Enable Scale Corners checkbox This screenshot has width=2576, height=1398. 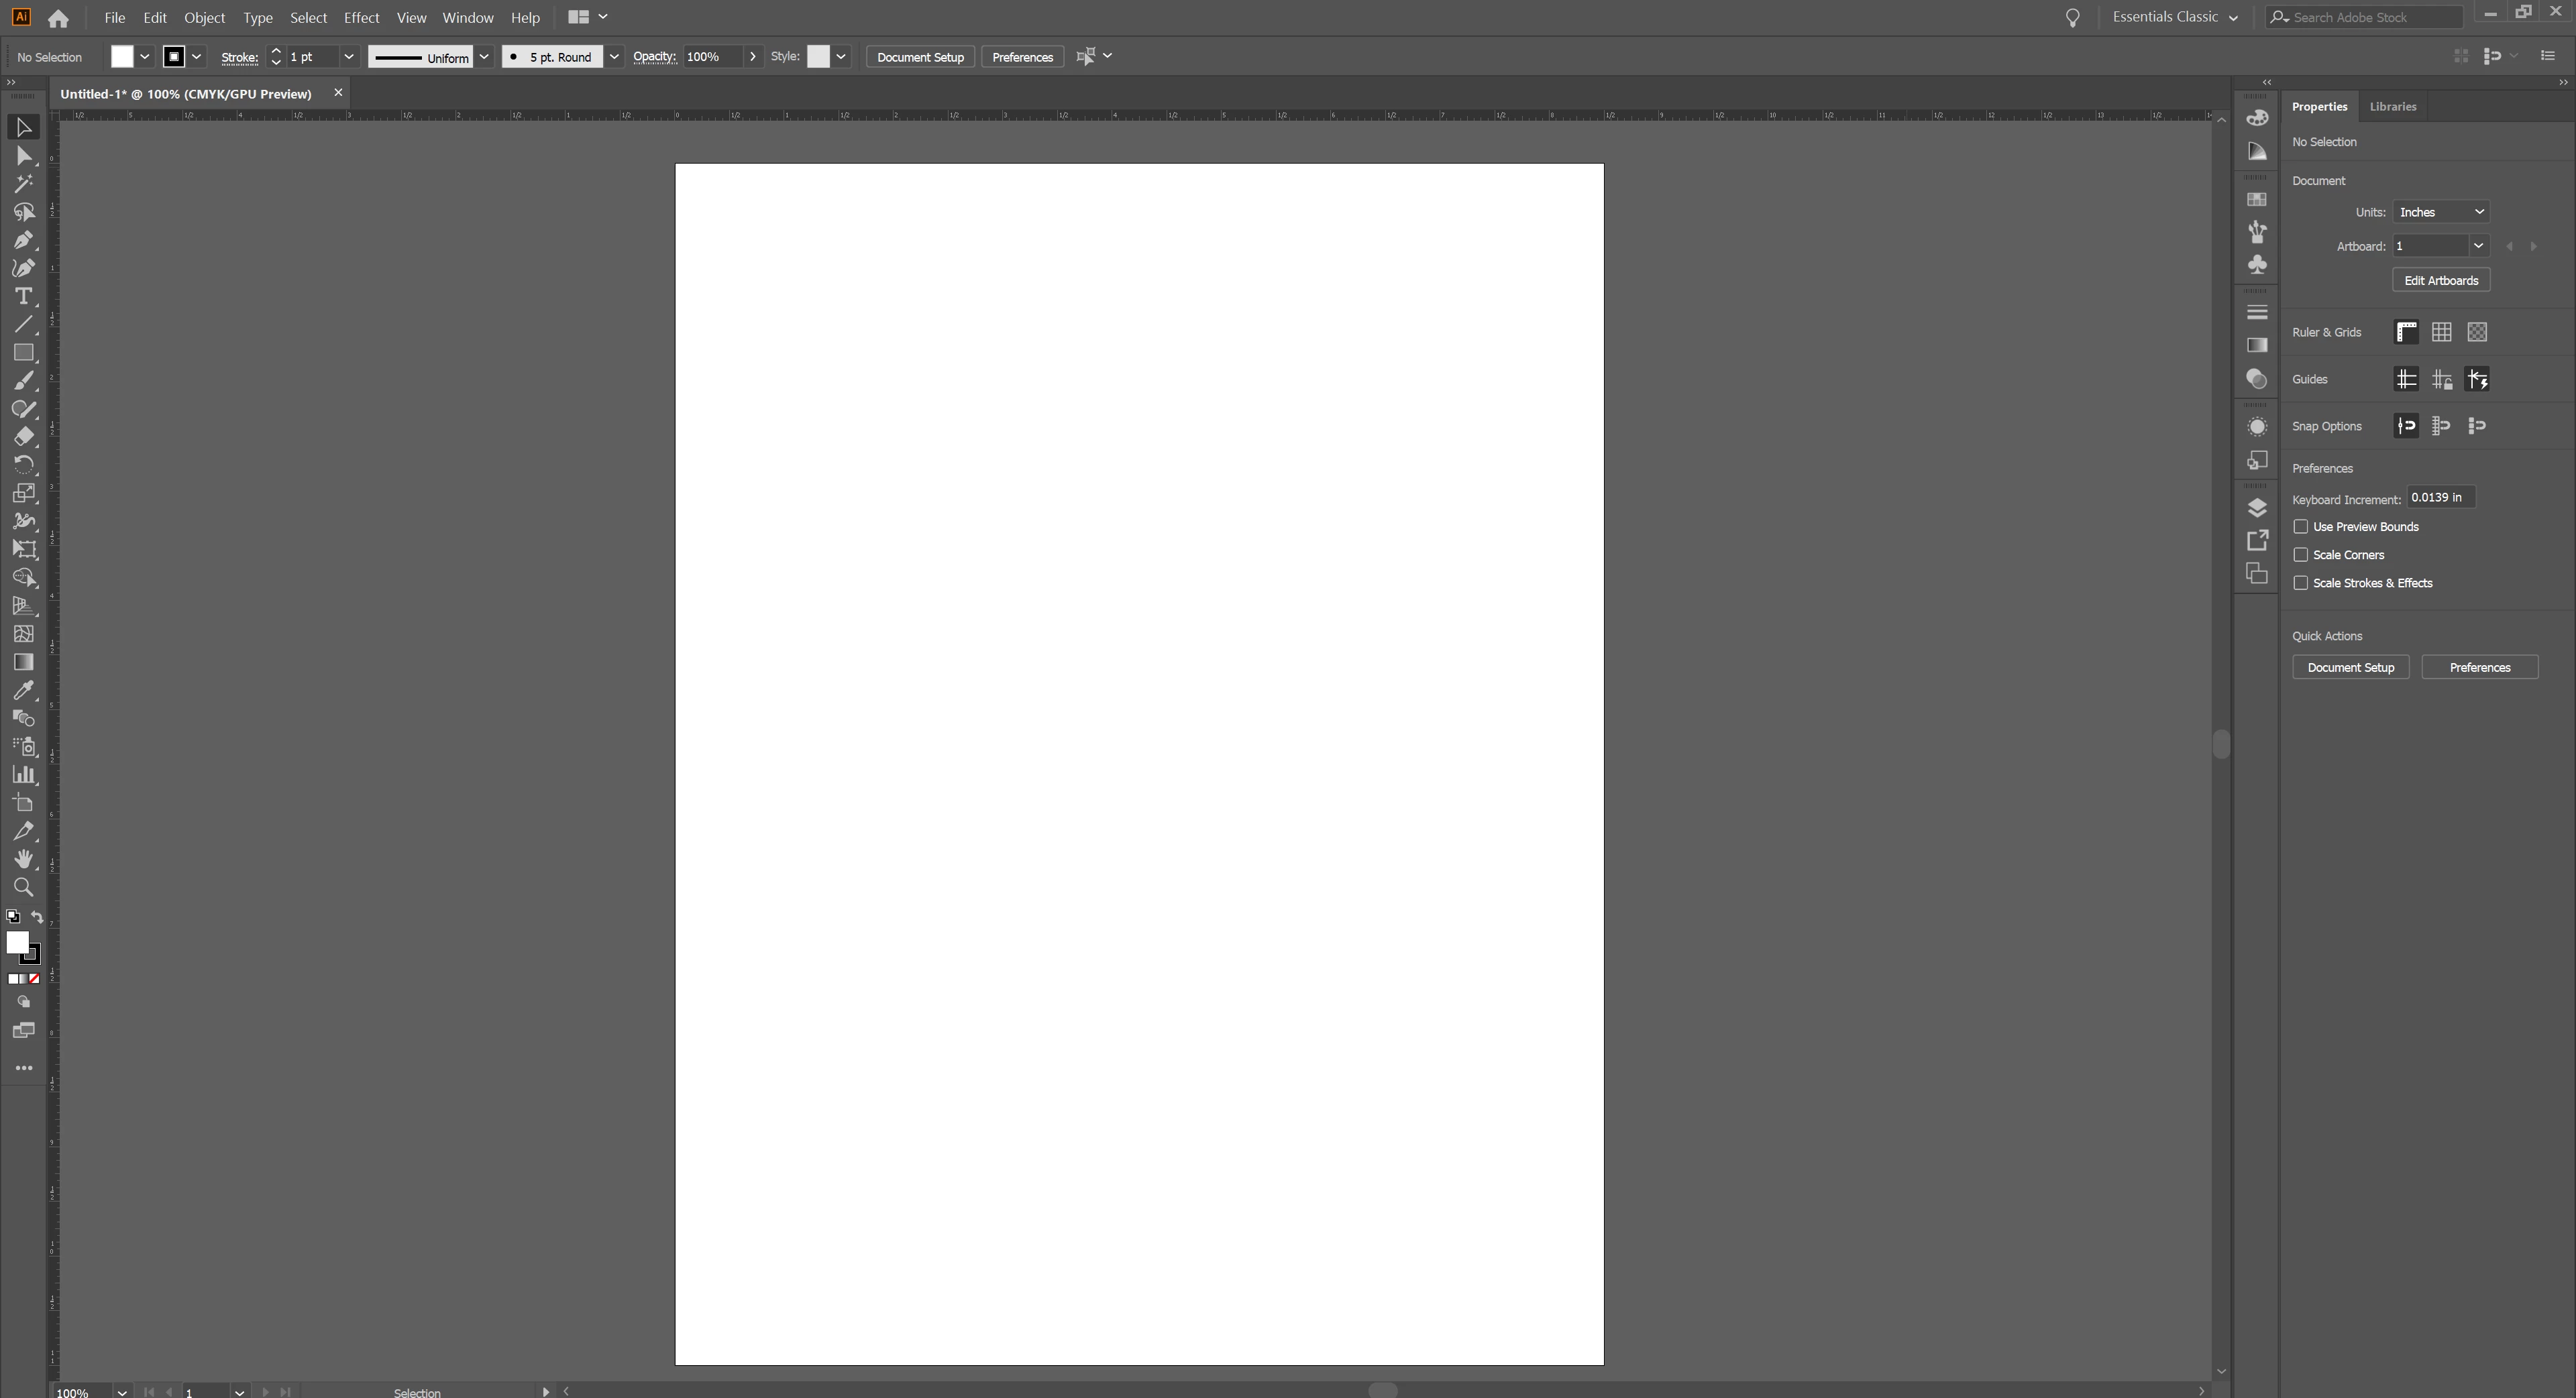tap(2301, 555)
